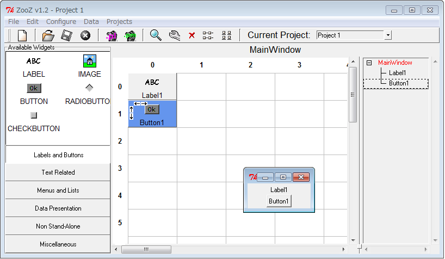445x259 pixels.
Task: Show the Menus and Lists widgets
Action: [58, 190]
